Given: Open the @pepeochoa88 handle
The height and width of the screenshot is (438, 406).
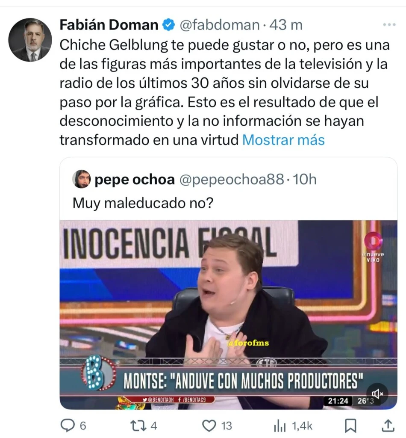Looking at the screenshot, I should [232, 179].
